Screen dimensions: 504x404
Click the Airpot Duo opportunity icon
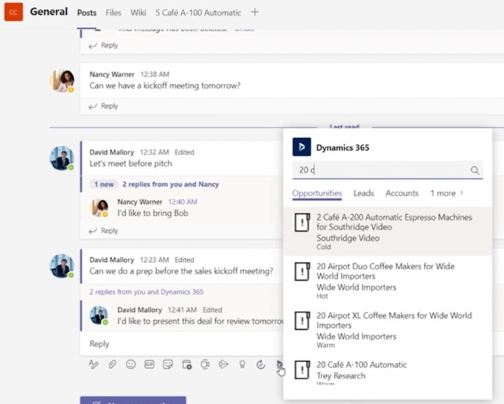pos(302,272)
